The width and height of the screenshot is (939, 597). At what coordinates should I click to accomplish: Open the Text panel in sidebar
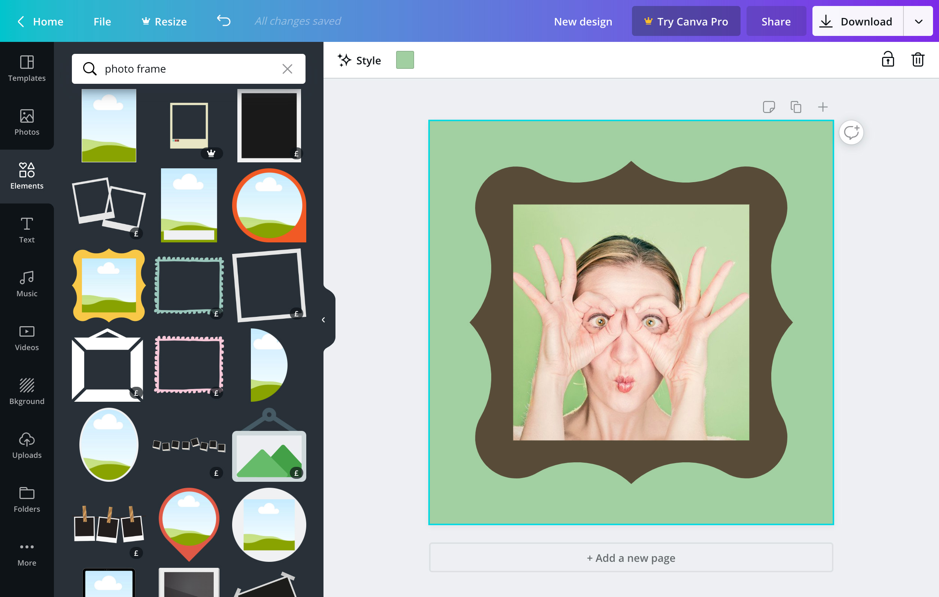click(x=27, y=229)
